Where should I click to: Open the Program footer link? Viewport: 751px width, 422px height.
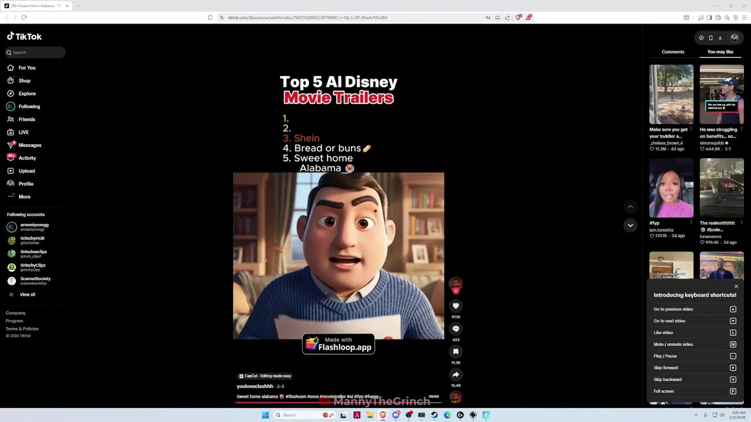coord(15,321)
